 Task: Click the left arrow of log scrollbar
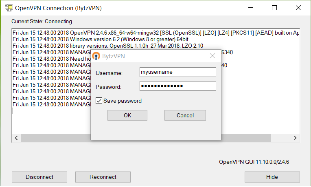pos(16,138)
